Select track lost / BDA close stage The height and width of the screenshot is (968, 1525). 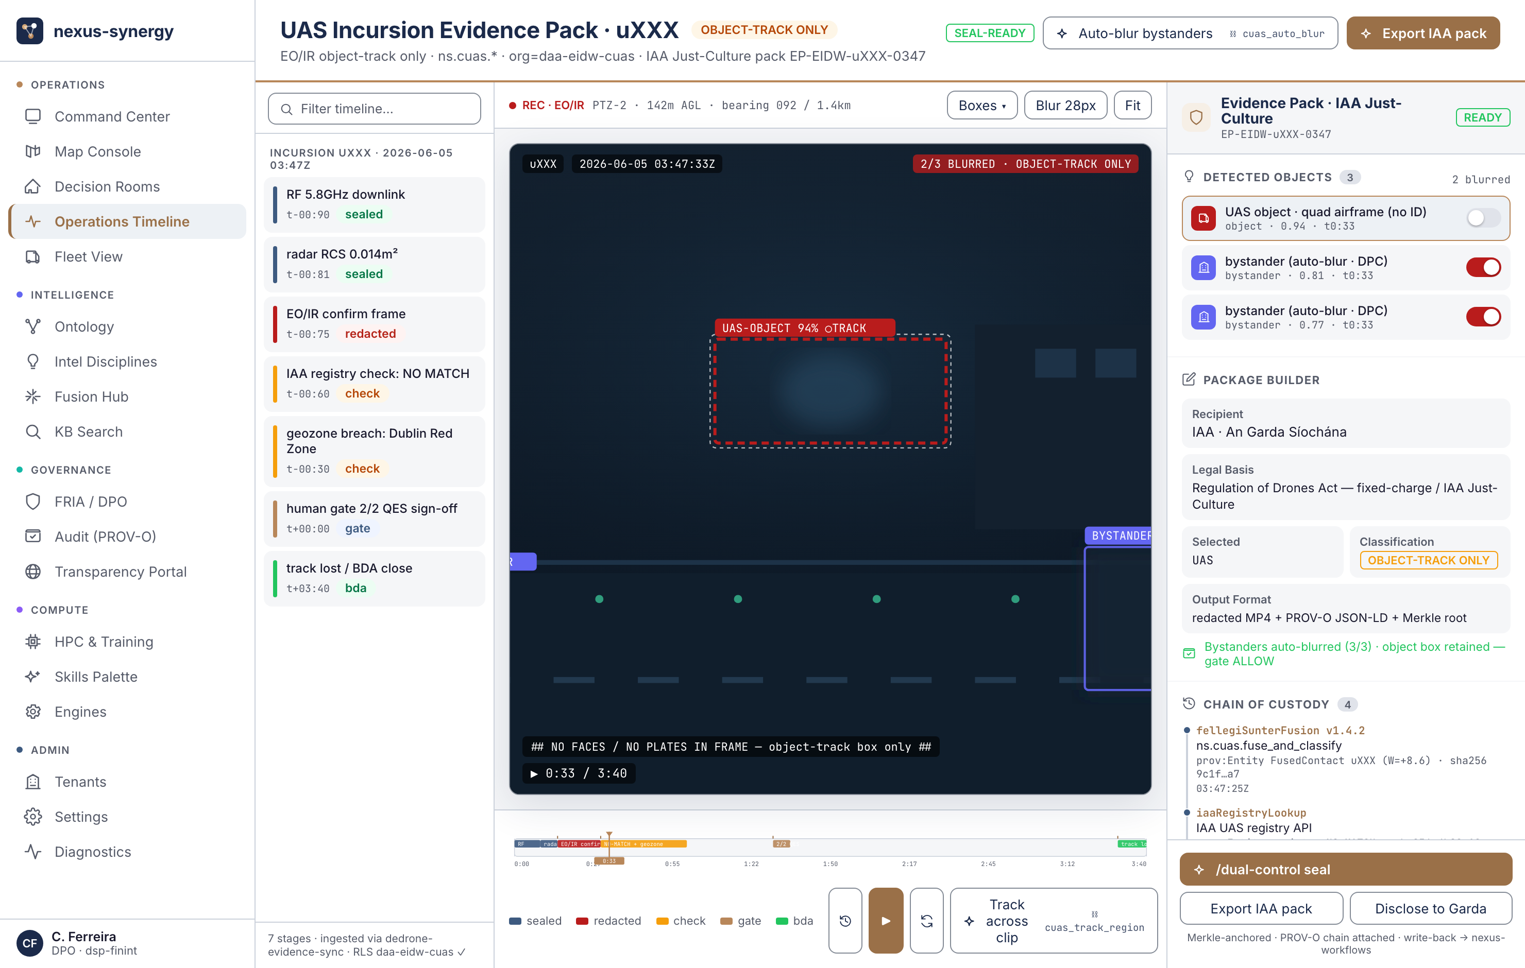tap(374, 578)
